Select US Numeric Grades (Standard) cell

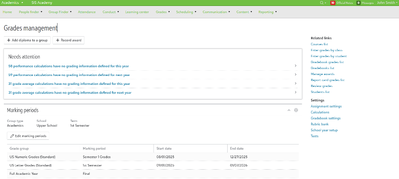tap(43, 157)
